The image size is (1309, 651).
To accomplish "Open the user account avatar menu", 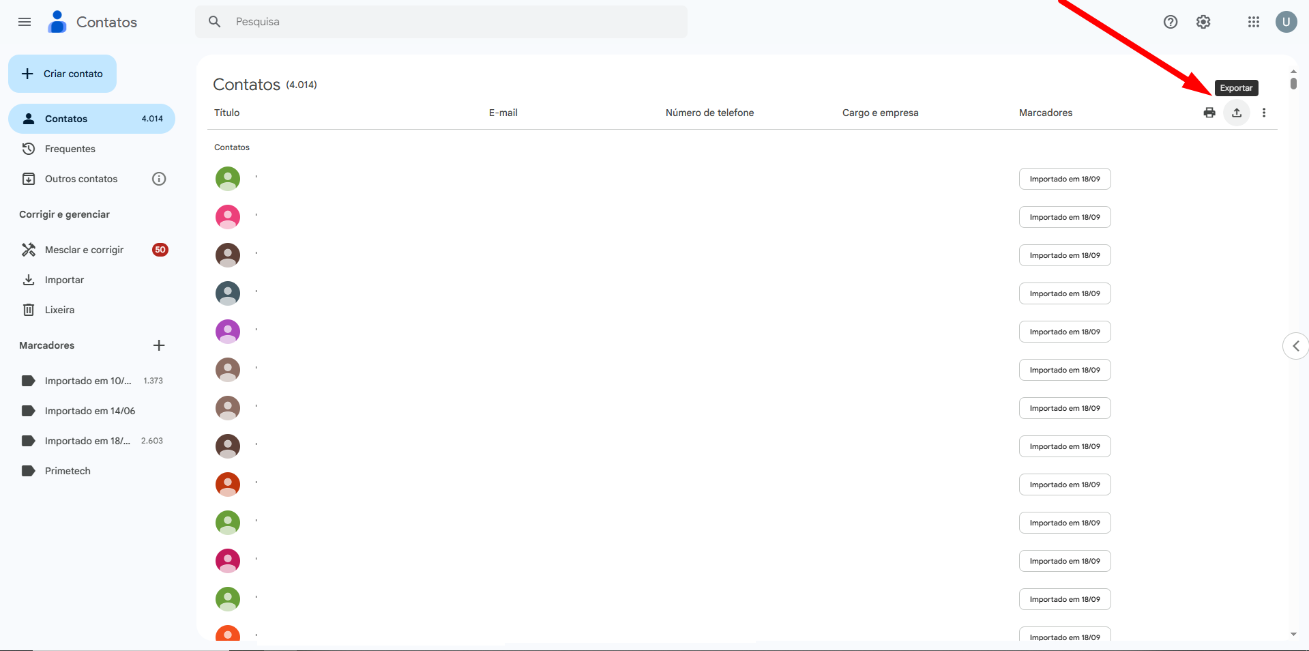I will coord(1286,22).
